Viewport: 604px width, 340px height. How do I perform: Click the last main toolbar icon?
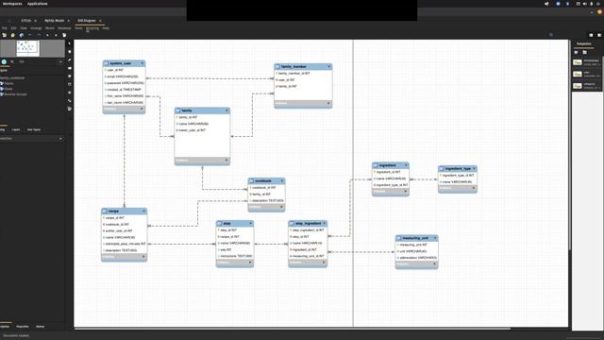(64, 35)
